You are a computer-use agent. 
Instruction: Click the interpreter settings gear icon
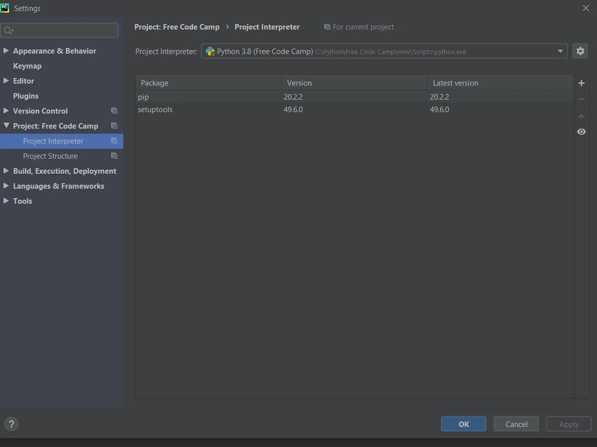[x=580, y=51]
